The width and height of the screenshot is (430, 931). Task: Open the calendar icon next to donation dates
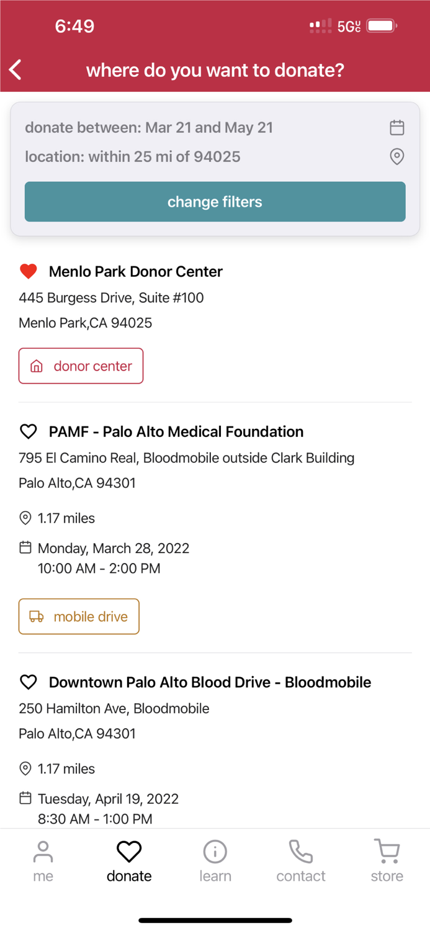pyautogui.click(x=396, y=127)
